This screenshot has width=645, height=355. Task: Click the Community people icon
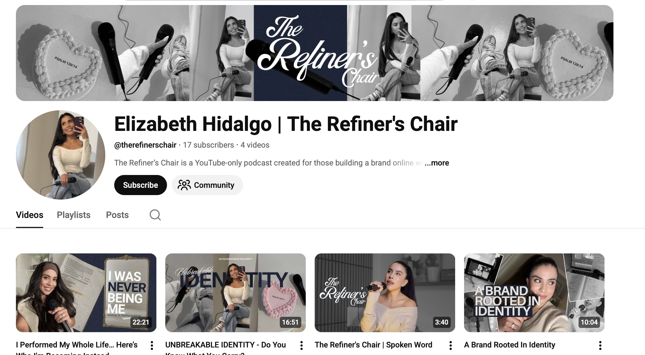[x=184, y=185]
